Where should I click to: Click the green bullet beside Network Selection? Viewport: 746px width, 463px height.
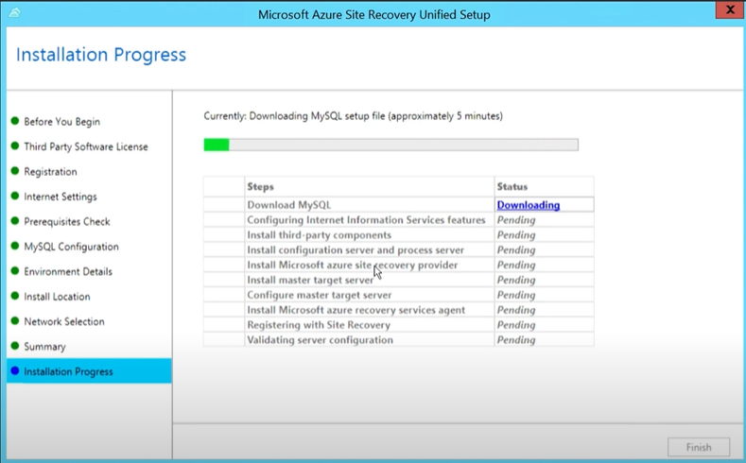tap(15, 321)
